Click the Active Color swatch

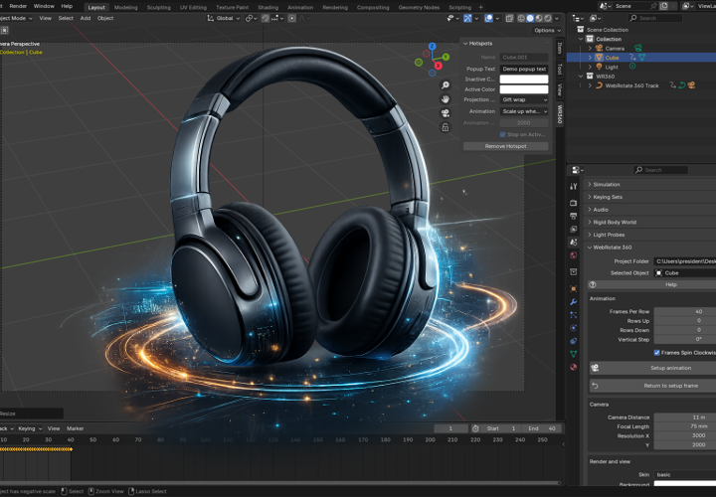coord(524,89)
